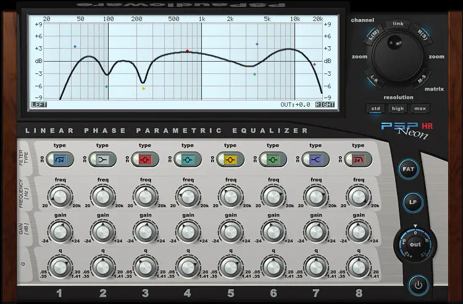Select band 1 high-pass 24 filter type icon
Viewport: 463px width, 304px height.
point(61,160)
